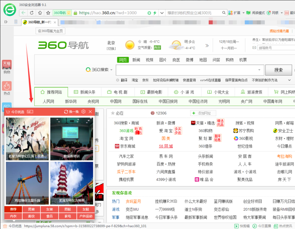
Task: Open the 网银 dropdown arrow
Action: pos(282,13)
